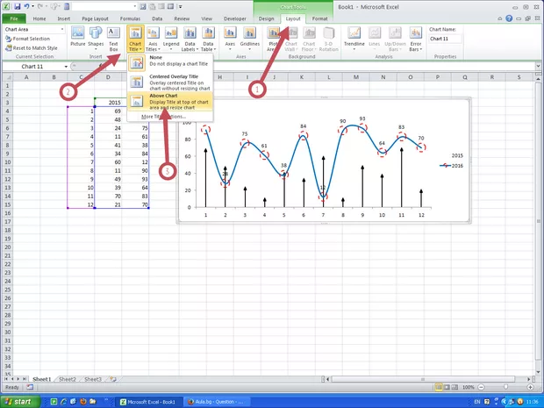Select the Sheet1 tab
The image size is (544, 408).
tap(41, 379)
